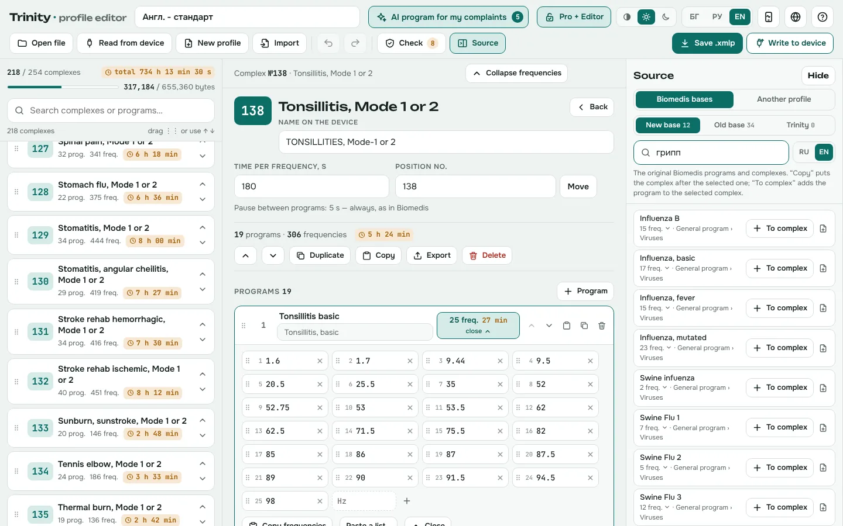Grab drag handle of Tonsillitis basic program

click(244, 326)
